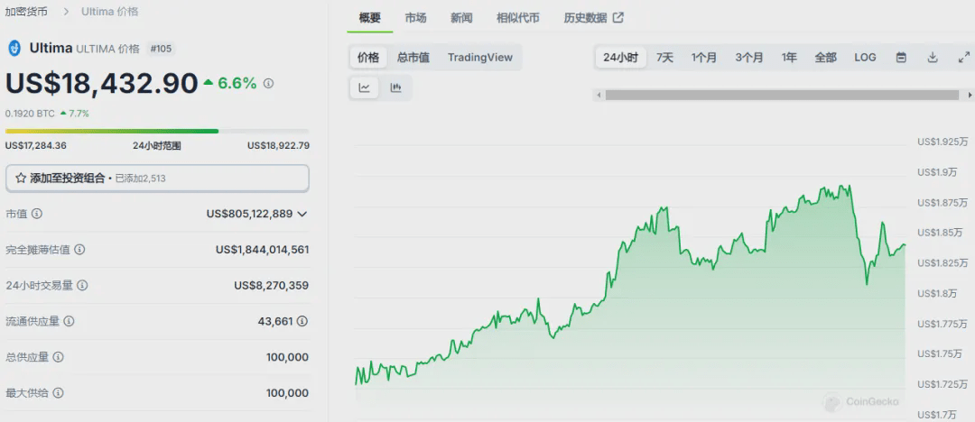Toggle LOG scale on chart
The width and height of the screenshot is (975, 422).
[x=865, y=57]
